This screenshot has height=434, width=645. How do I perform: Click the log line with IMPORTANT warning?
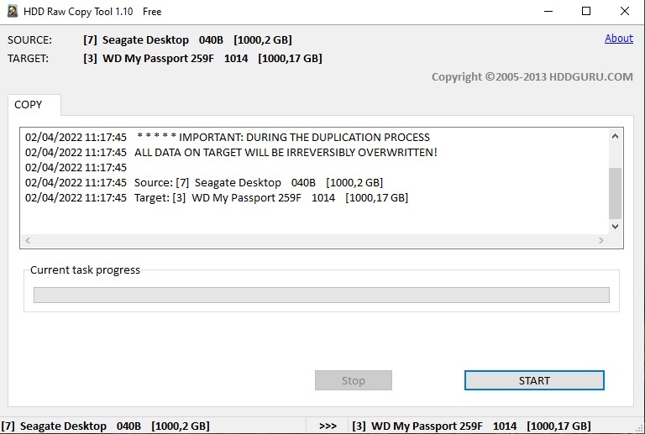pyautogui.click(x=228, y=138)
